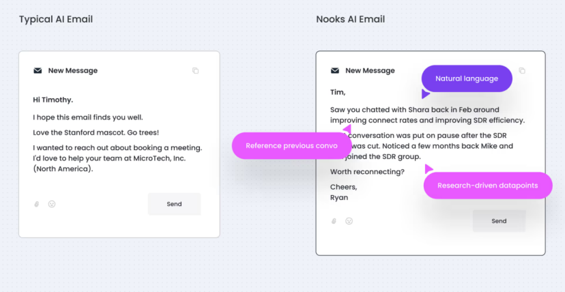Click the 'Nooks AI Email' heading
Image resolution: width=565 pixels, height=292 pixels.
(351, 19)
